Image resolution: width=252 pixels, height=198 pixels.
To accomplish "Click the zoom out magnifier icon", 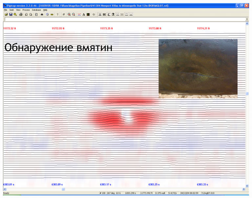I will 73,14.
